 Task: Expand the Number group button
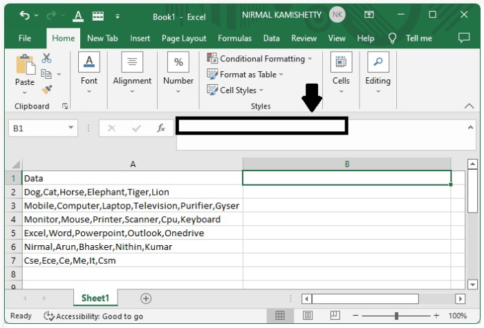coord(178,73)
